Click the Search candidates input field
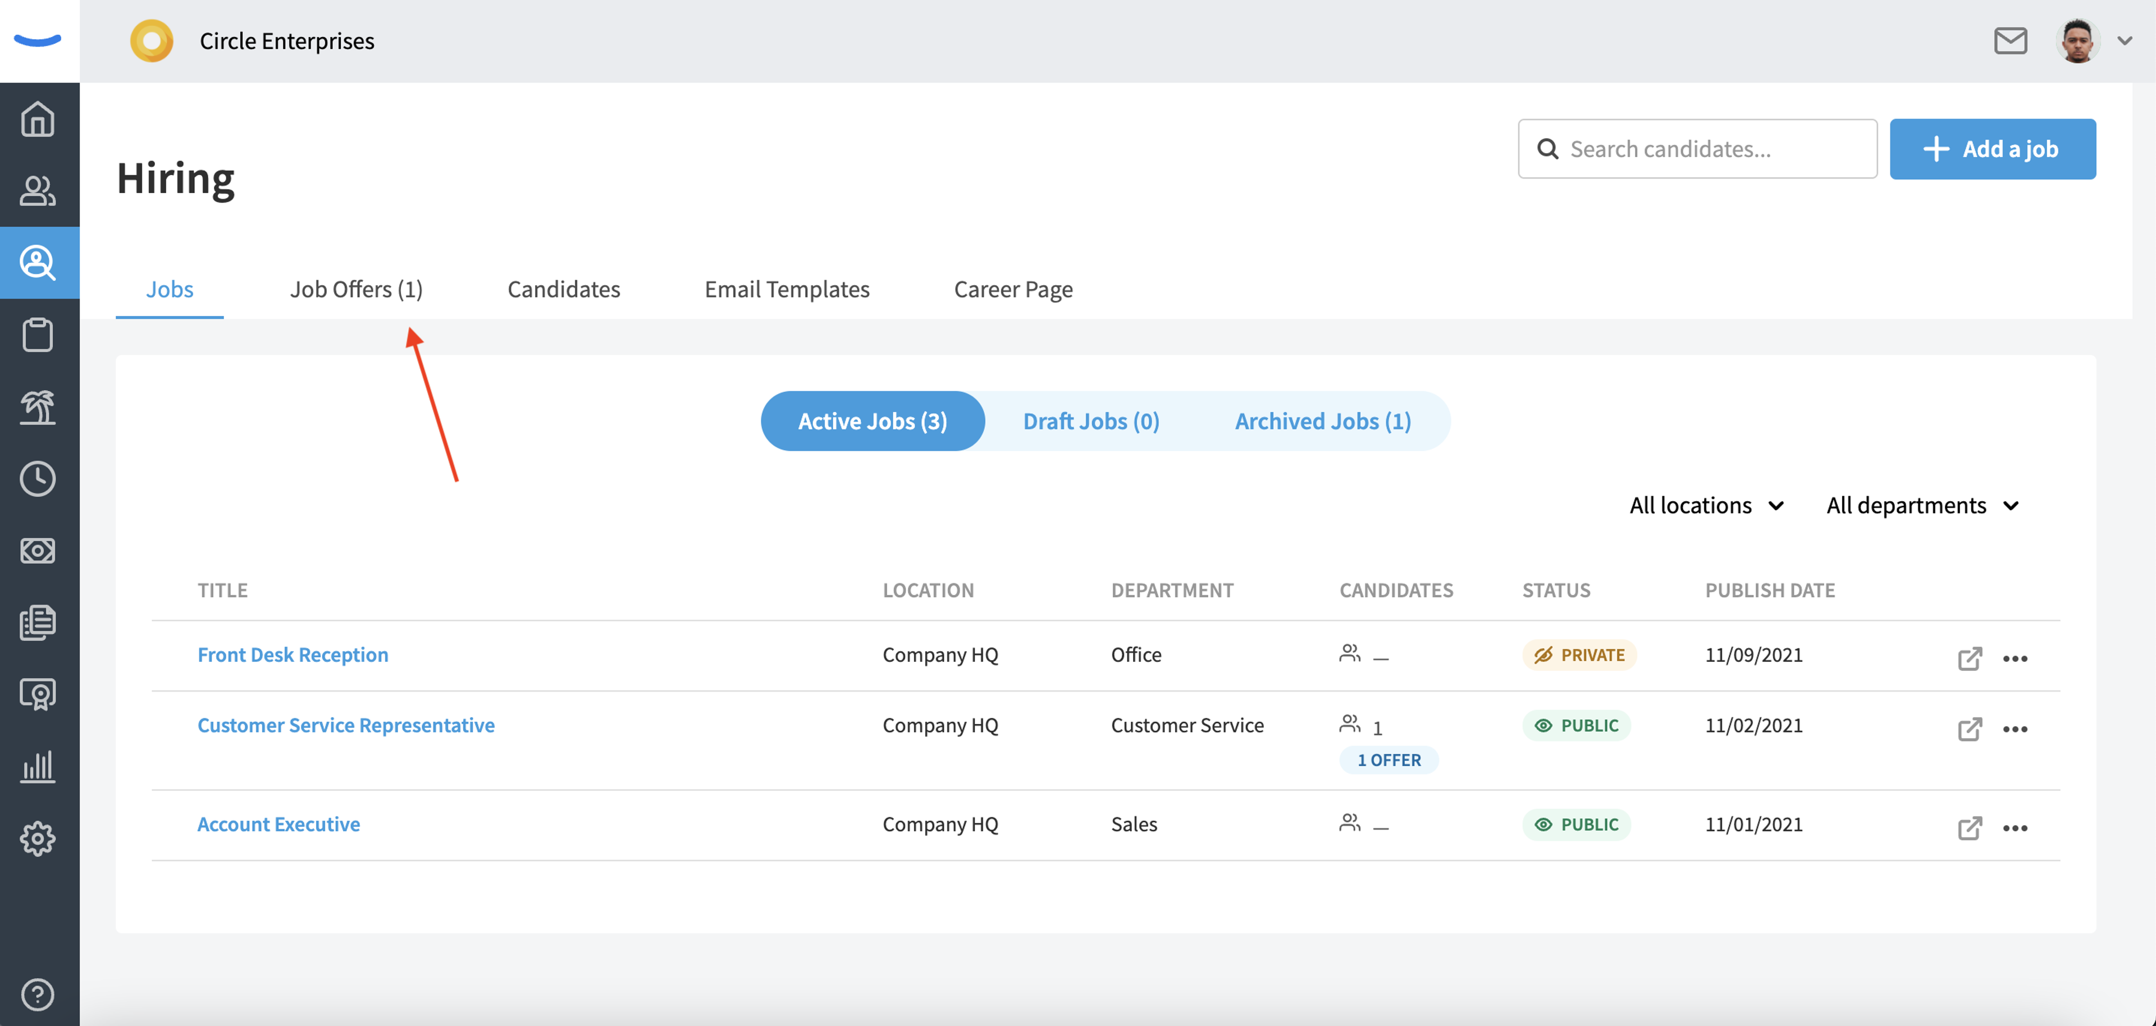 (x=1697, y=149)
